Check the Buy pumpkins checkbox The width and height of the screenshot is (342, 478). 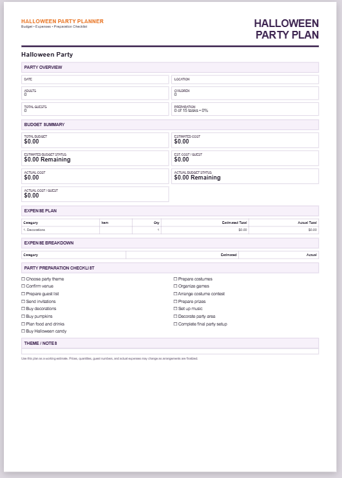[23, 316]
